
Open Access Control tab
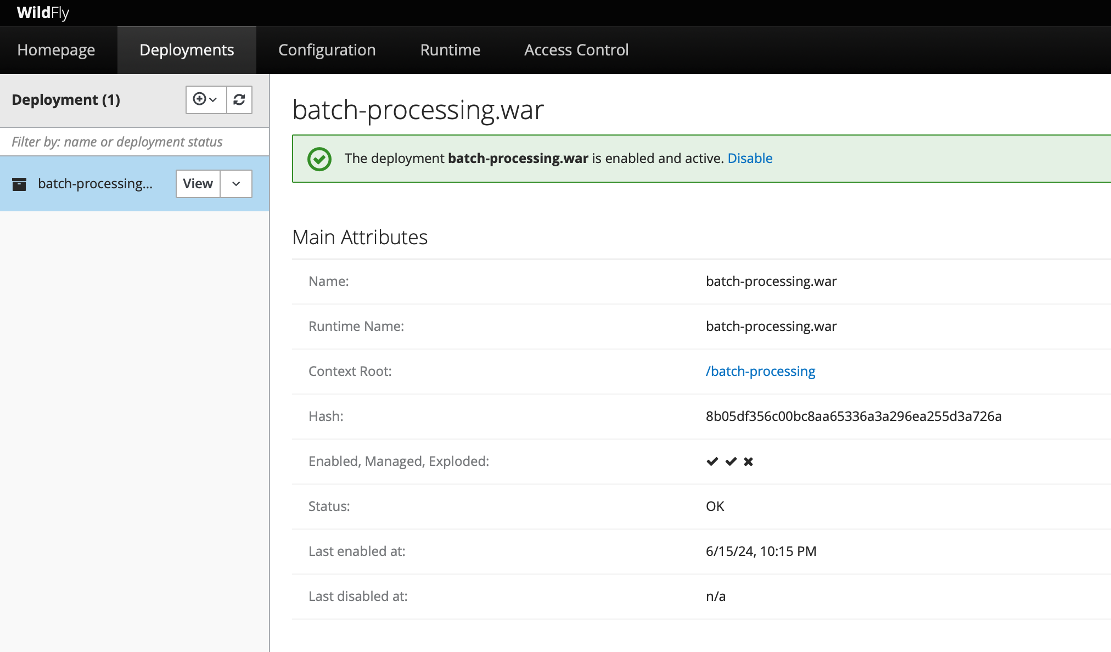576,50
